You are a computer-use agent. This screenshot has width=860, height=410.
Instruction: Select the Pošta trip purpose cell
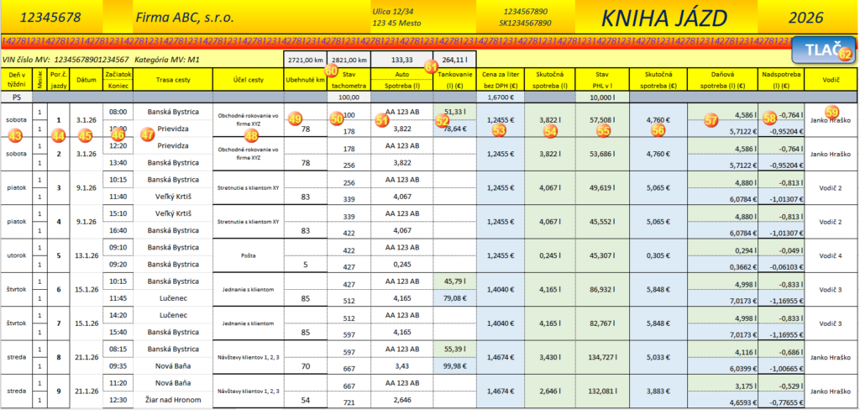coord(249,255)
